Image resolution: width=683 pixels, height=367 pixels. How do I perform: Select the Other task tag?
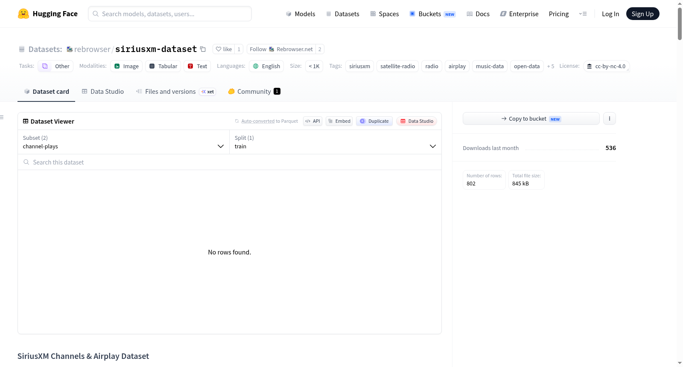(55, 66)
